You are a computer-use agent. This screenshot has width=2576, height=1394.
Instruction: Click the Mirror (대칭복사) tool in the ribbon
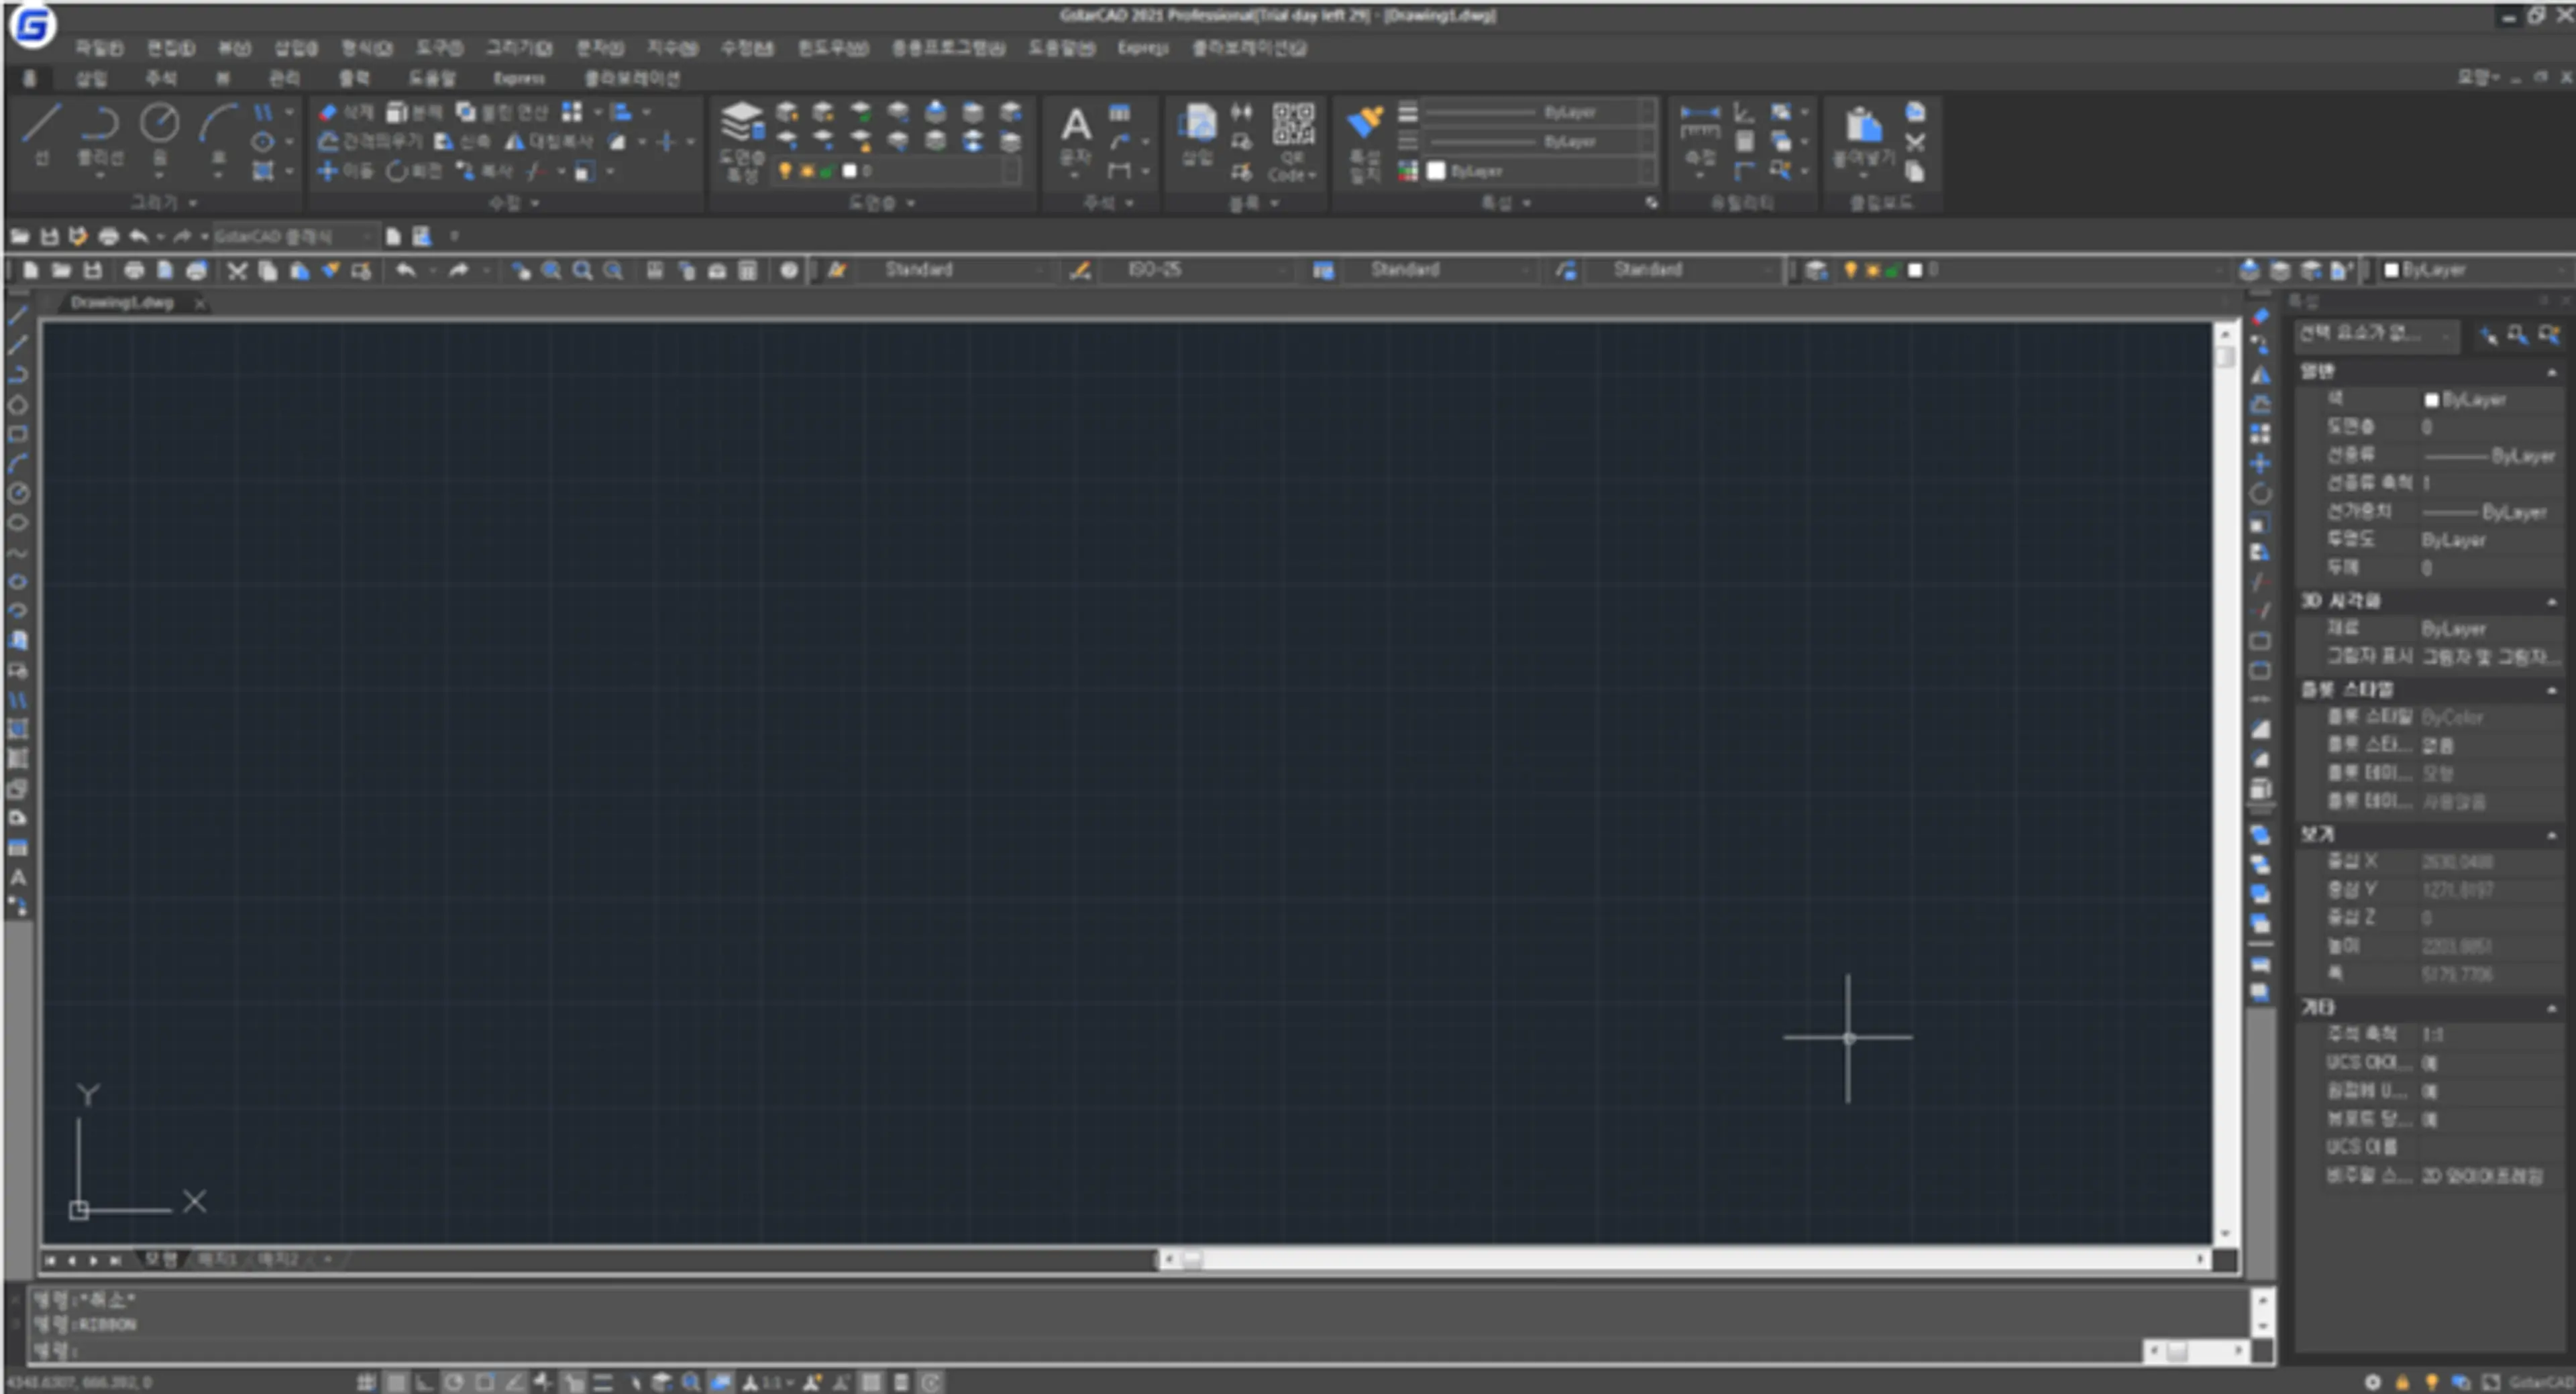coord(550,142)
